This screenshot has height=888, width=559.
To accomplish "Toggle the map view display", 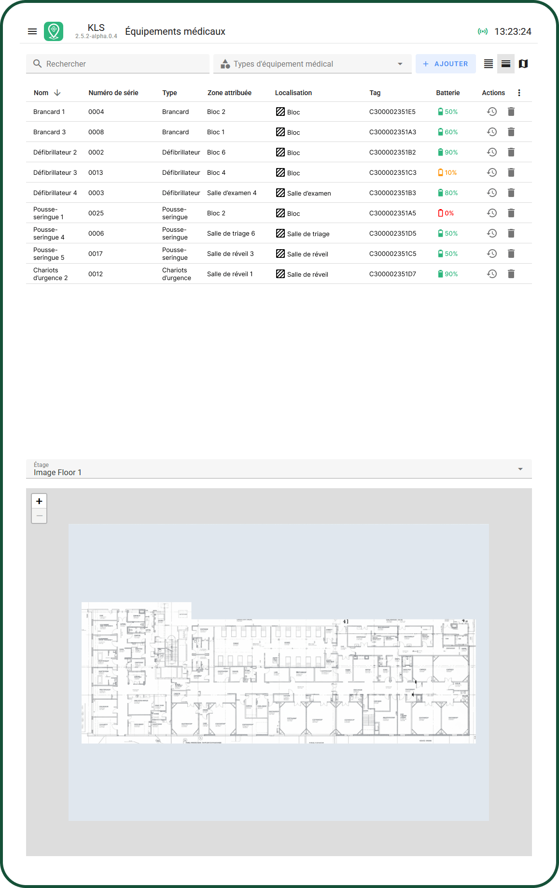I will (x=523, y=64).
